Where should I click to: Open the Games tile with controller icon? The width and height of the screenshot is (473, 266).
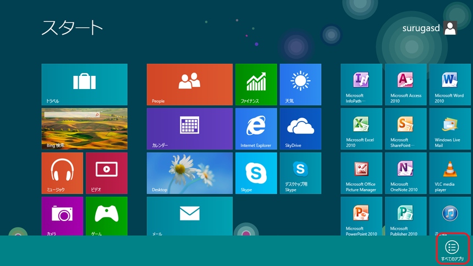[x=107, y=216]
